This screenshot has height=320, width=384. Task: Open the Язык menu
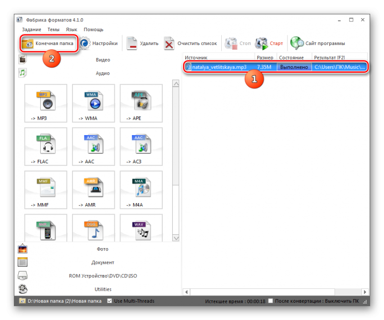tap(71, 30)
